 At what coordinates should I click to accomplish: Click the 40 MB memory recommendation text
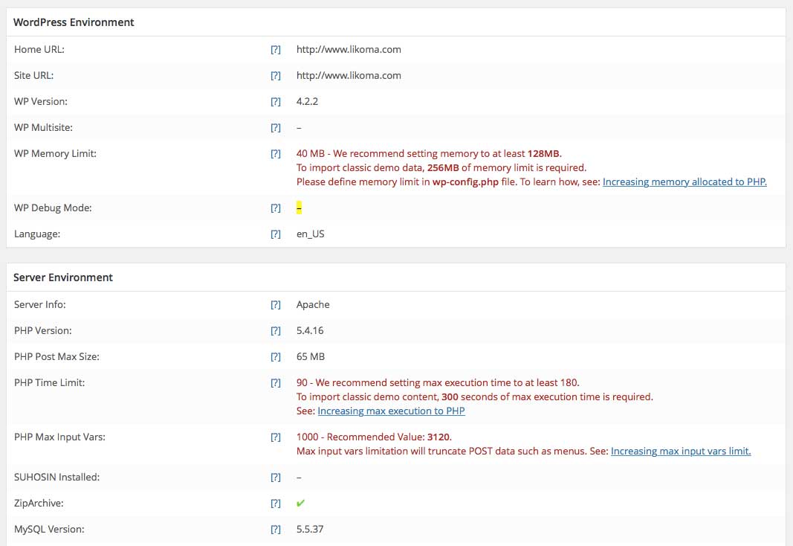tap(429, 153)
